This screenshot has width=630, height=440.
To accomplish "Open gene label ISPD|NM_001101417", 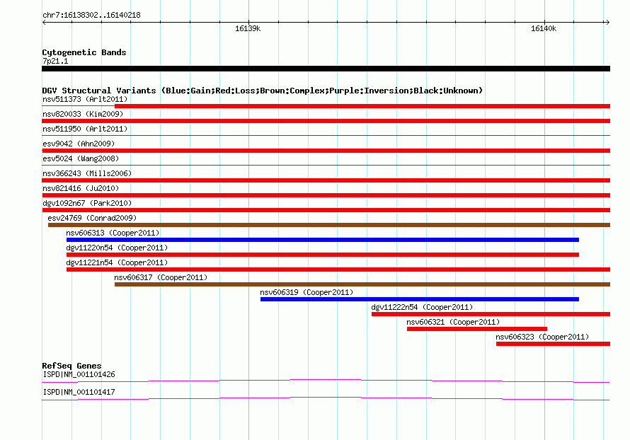I will [79, 392].
